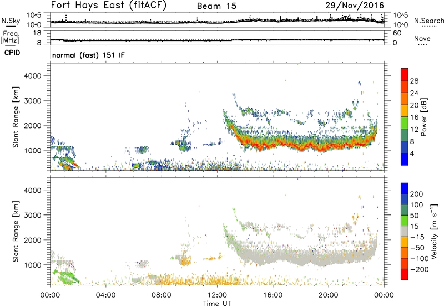444x307 pixels.
Task: Select the 'Velocity [m s-1]' colorbar title
Action: tap(434, 231)
